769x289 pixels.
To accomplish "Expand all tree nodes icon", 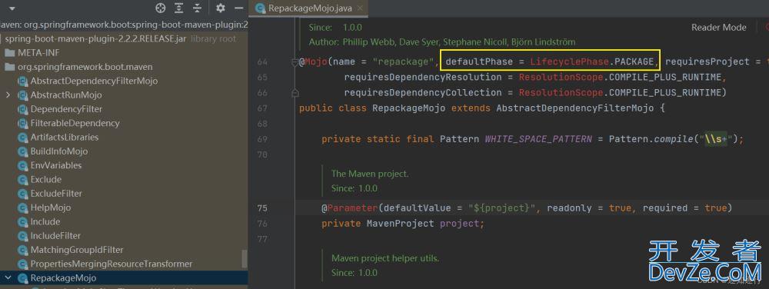I will [179, 8].
